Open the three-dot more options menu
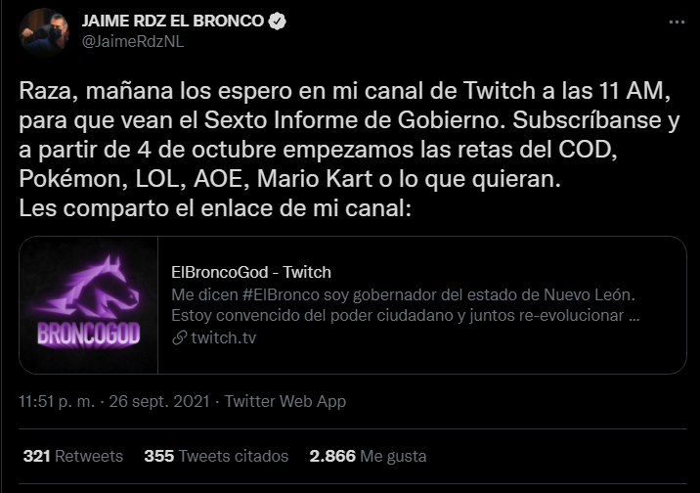This screenshot has width=700, height=493. (677, 21)
